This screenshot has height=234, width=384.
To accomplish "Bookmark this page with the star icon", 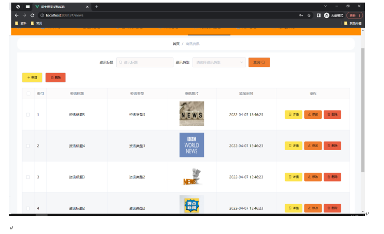I will [x=309, y=15].
